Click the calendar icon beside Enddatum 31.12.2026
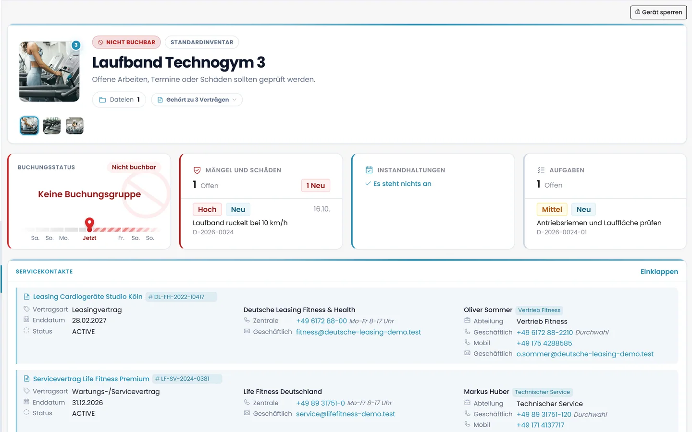692x432 pixels. click(x=26, y=402)
